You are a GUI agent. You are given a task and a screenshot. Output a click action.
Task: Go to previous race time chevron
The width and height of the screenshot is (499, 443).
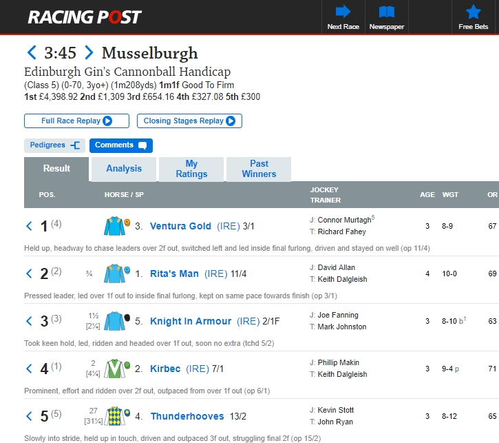(x=31, y=52)
